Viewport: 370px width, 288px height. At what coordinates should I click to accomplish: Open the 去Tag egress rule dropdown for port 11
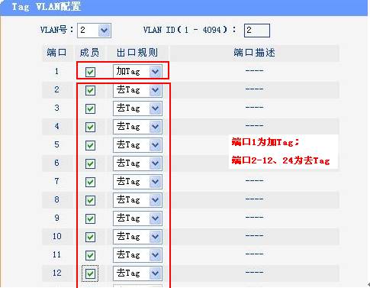(x=137, y=255)
